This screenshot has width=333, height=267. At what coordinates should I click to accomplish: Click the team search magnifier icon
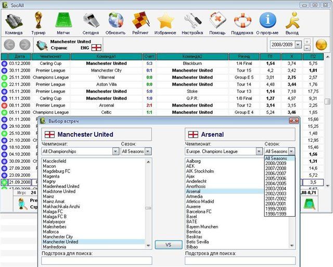(42, 45)
